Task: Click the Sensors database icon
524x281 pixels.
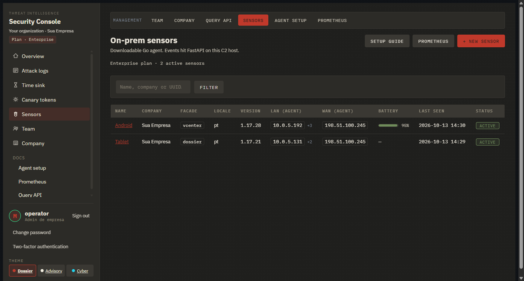Action: click(x=16, y=114)
